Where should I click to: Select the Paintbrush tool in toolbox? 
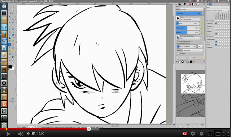10,44
